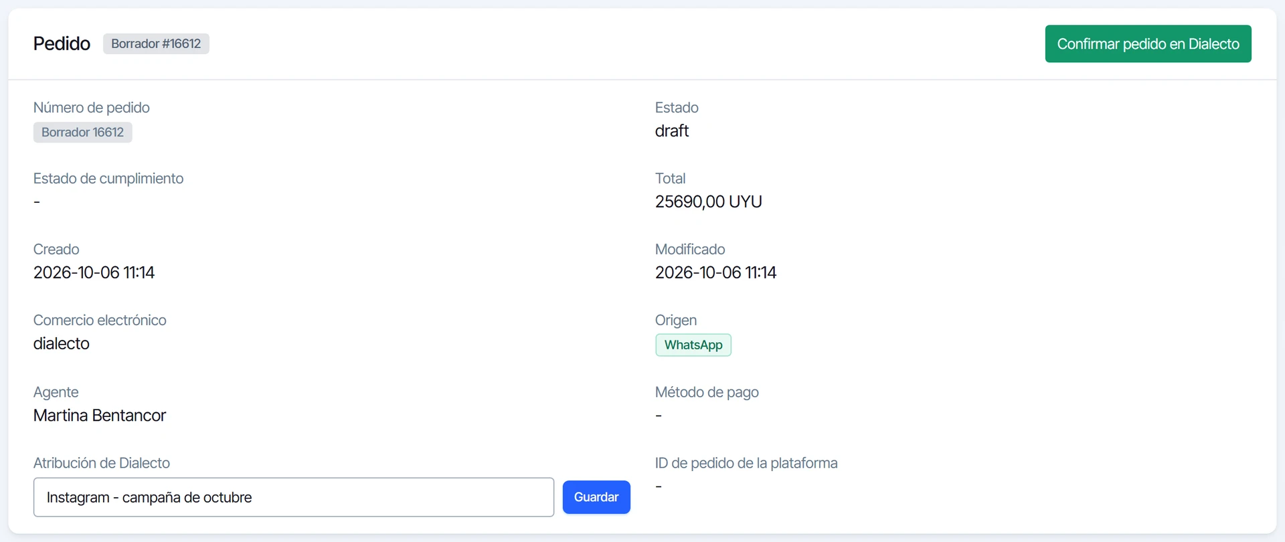Viewport: 1285px width, 542px height.
Task: Click the ID de pedido de la plataforma label
Action: click(746, 463)
